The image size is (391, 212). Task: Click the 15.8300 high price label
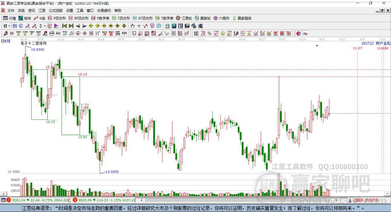[x=38, y=49]
